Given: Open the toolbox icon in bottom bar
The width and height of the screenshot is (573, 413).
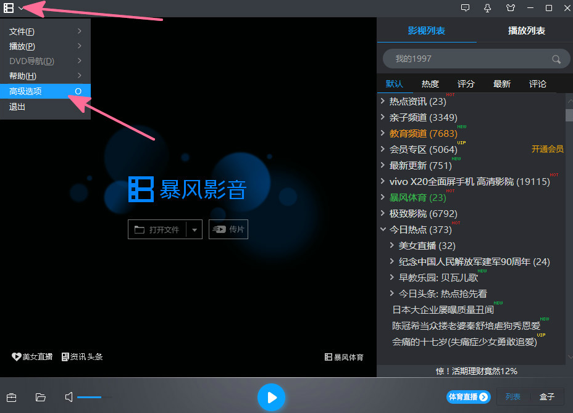Looking at the screenshot, I should point(11,398).
